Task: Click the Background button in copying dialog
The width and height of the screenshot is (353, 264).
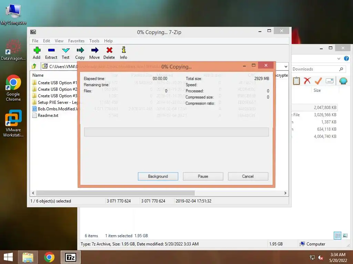Action: [158, 176]
